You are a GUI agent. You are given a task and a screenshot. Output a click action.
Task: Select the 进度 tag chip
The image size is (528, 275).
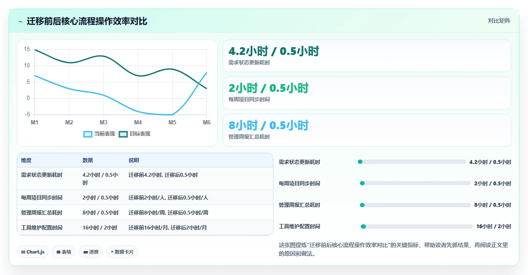point(91,252)
